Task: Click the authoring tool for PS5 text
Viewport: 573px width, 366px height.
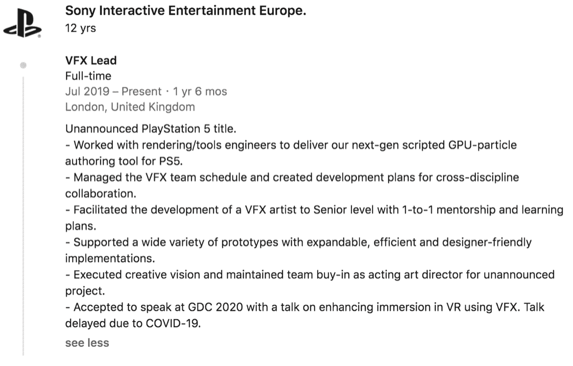Action: point(124,161)
